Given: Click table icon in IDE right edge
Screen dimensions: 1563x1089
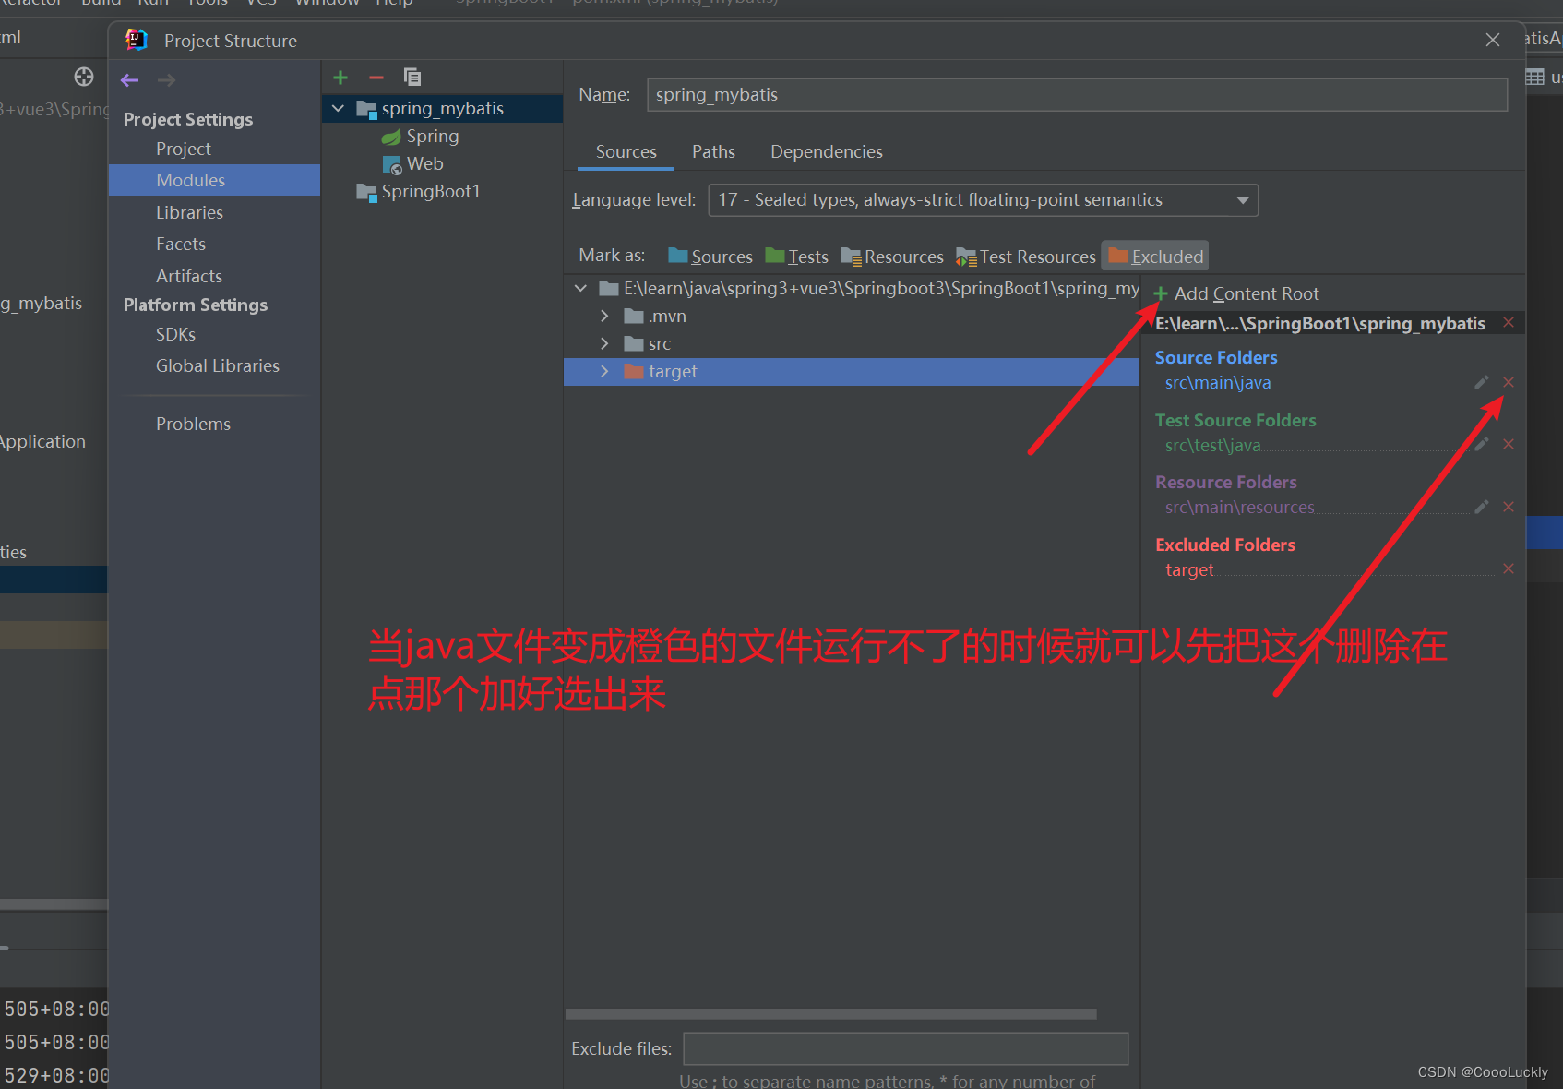Looking at the screenshot, I should pos(1534,78).
